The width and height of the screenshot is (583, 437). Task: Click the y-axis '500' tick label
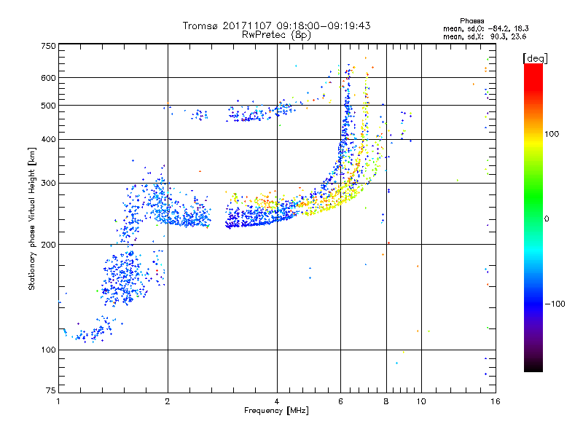(x=48, y=106)
